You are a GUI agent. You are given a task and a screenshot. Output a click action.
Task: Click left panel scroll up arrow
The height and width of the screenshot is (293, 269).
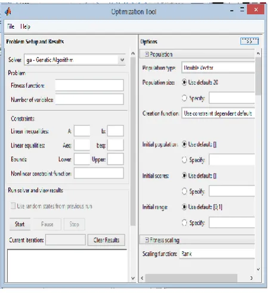tap(133, 53)
